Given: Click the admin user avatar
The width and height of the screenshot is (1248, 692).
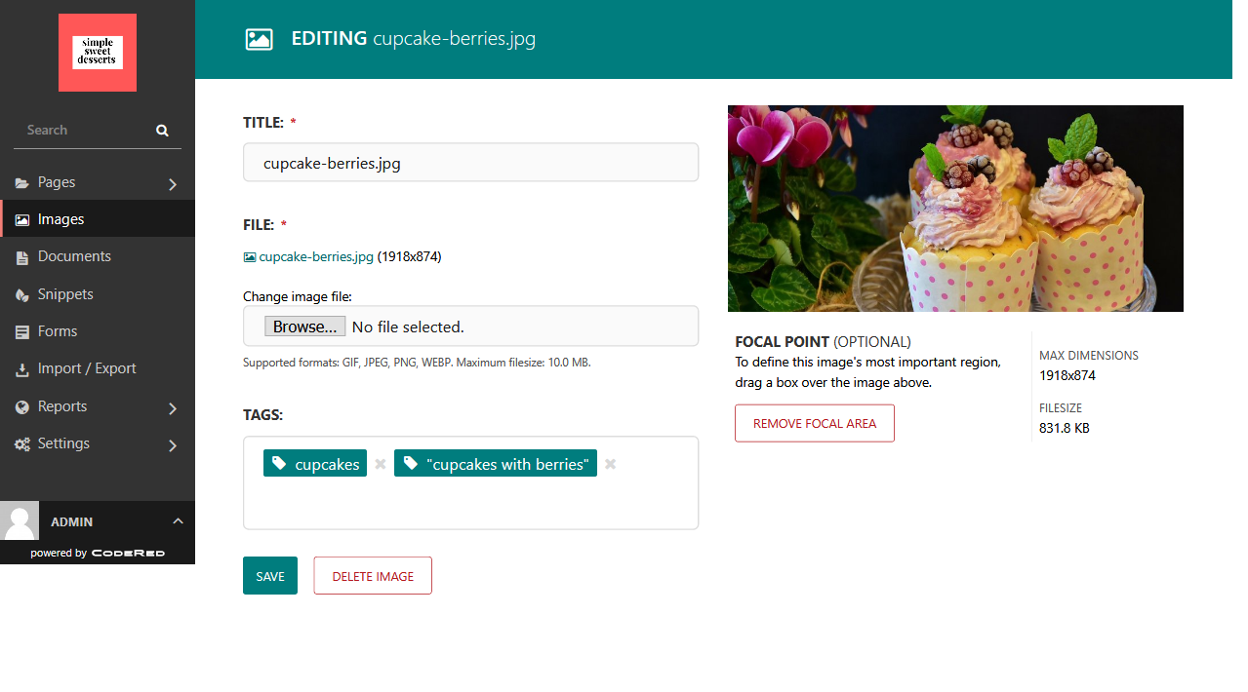Looking at the screenshot, I should (20, 521).
